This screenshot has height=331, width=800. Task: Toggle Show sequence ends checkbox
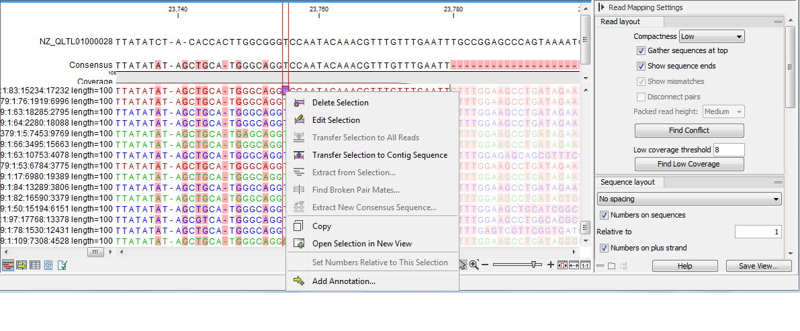pos(641,66)
